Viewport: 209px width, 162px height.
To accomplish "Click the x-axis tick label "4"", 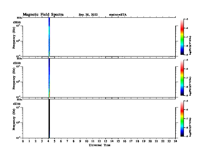I will click(48, 141).
